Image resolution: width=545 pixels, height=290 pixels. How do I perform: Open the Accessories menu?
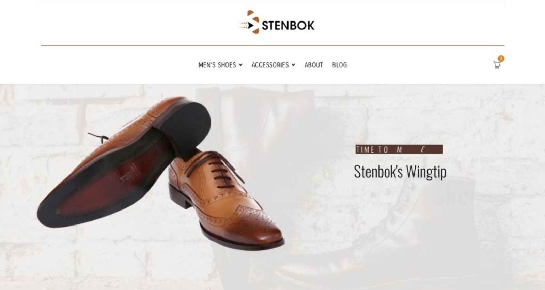point(270,65)
